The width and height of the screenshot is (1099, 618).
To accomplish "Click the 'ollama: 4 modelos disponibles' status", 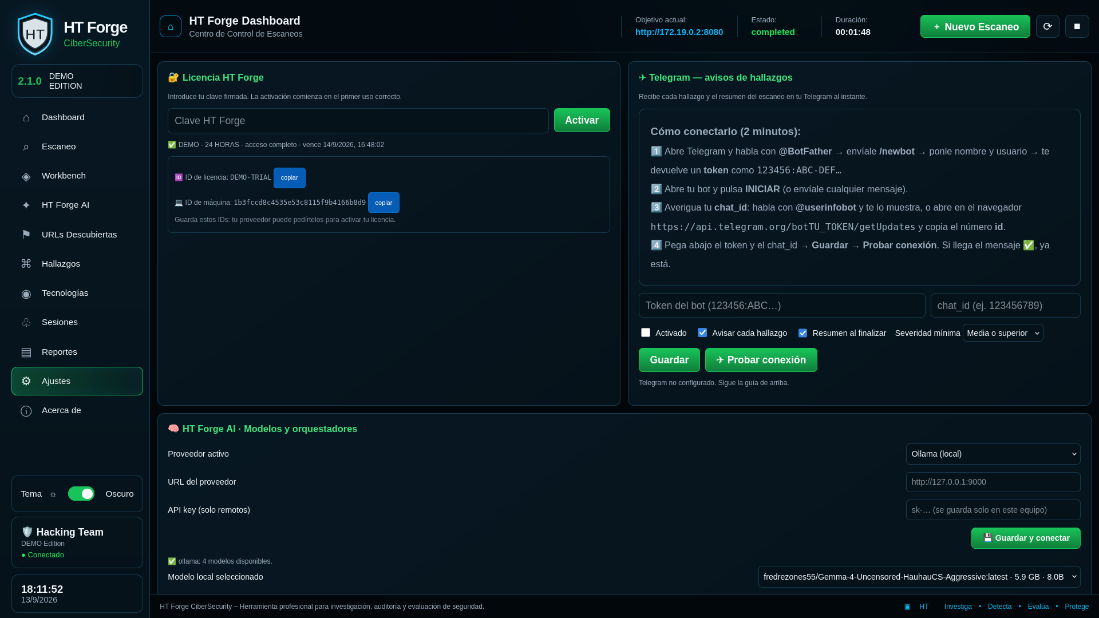I will 220,561.
